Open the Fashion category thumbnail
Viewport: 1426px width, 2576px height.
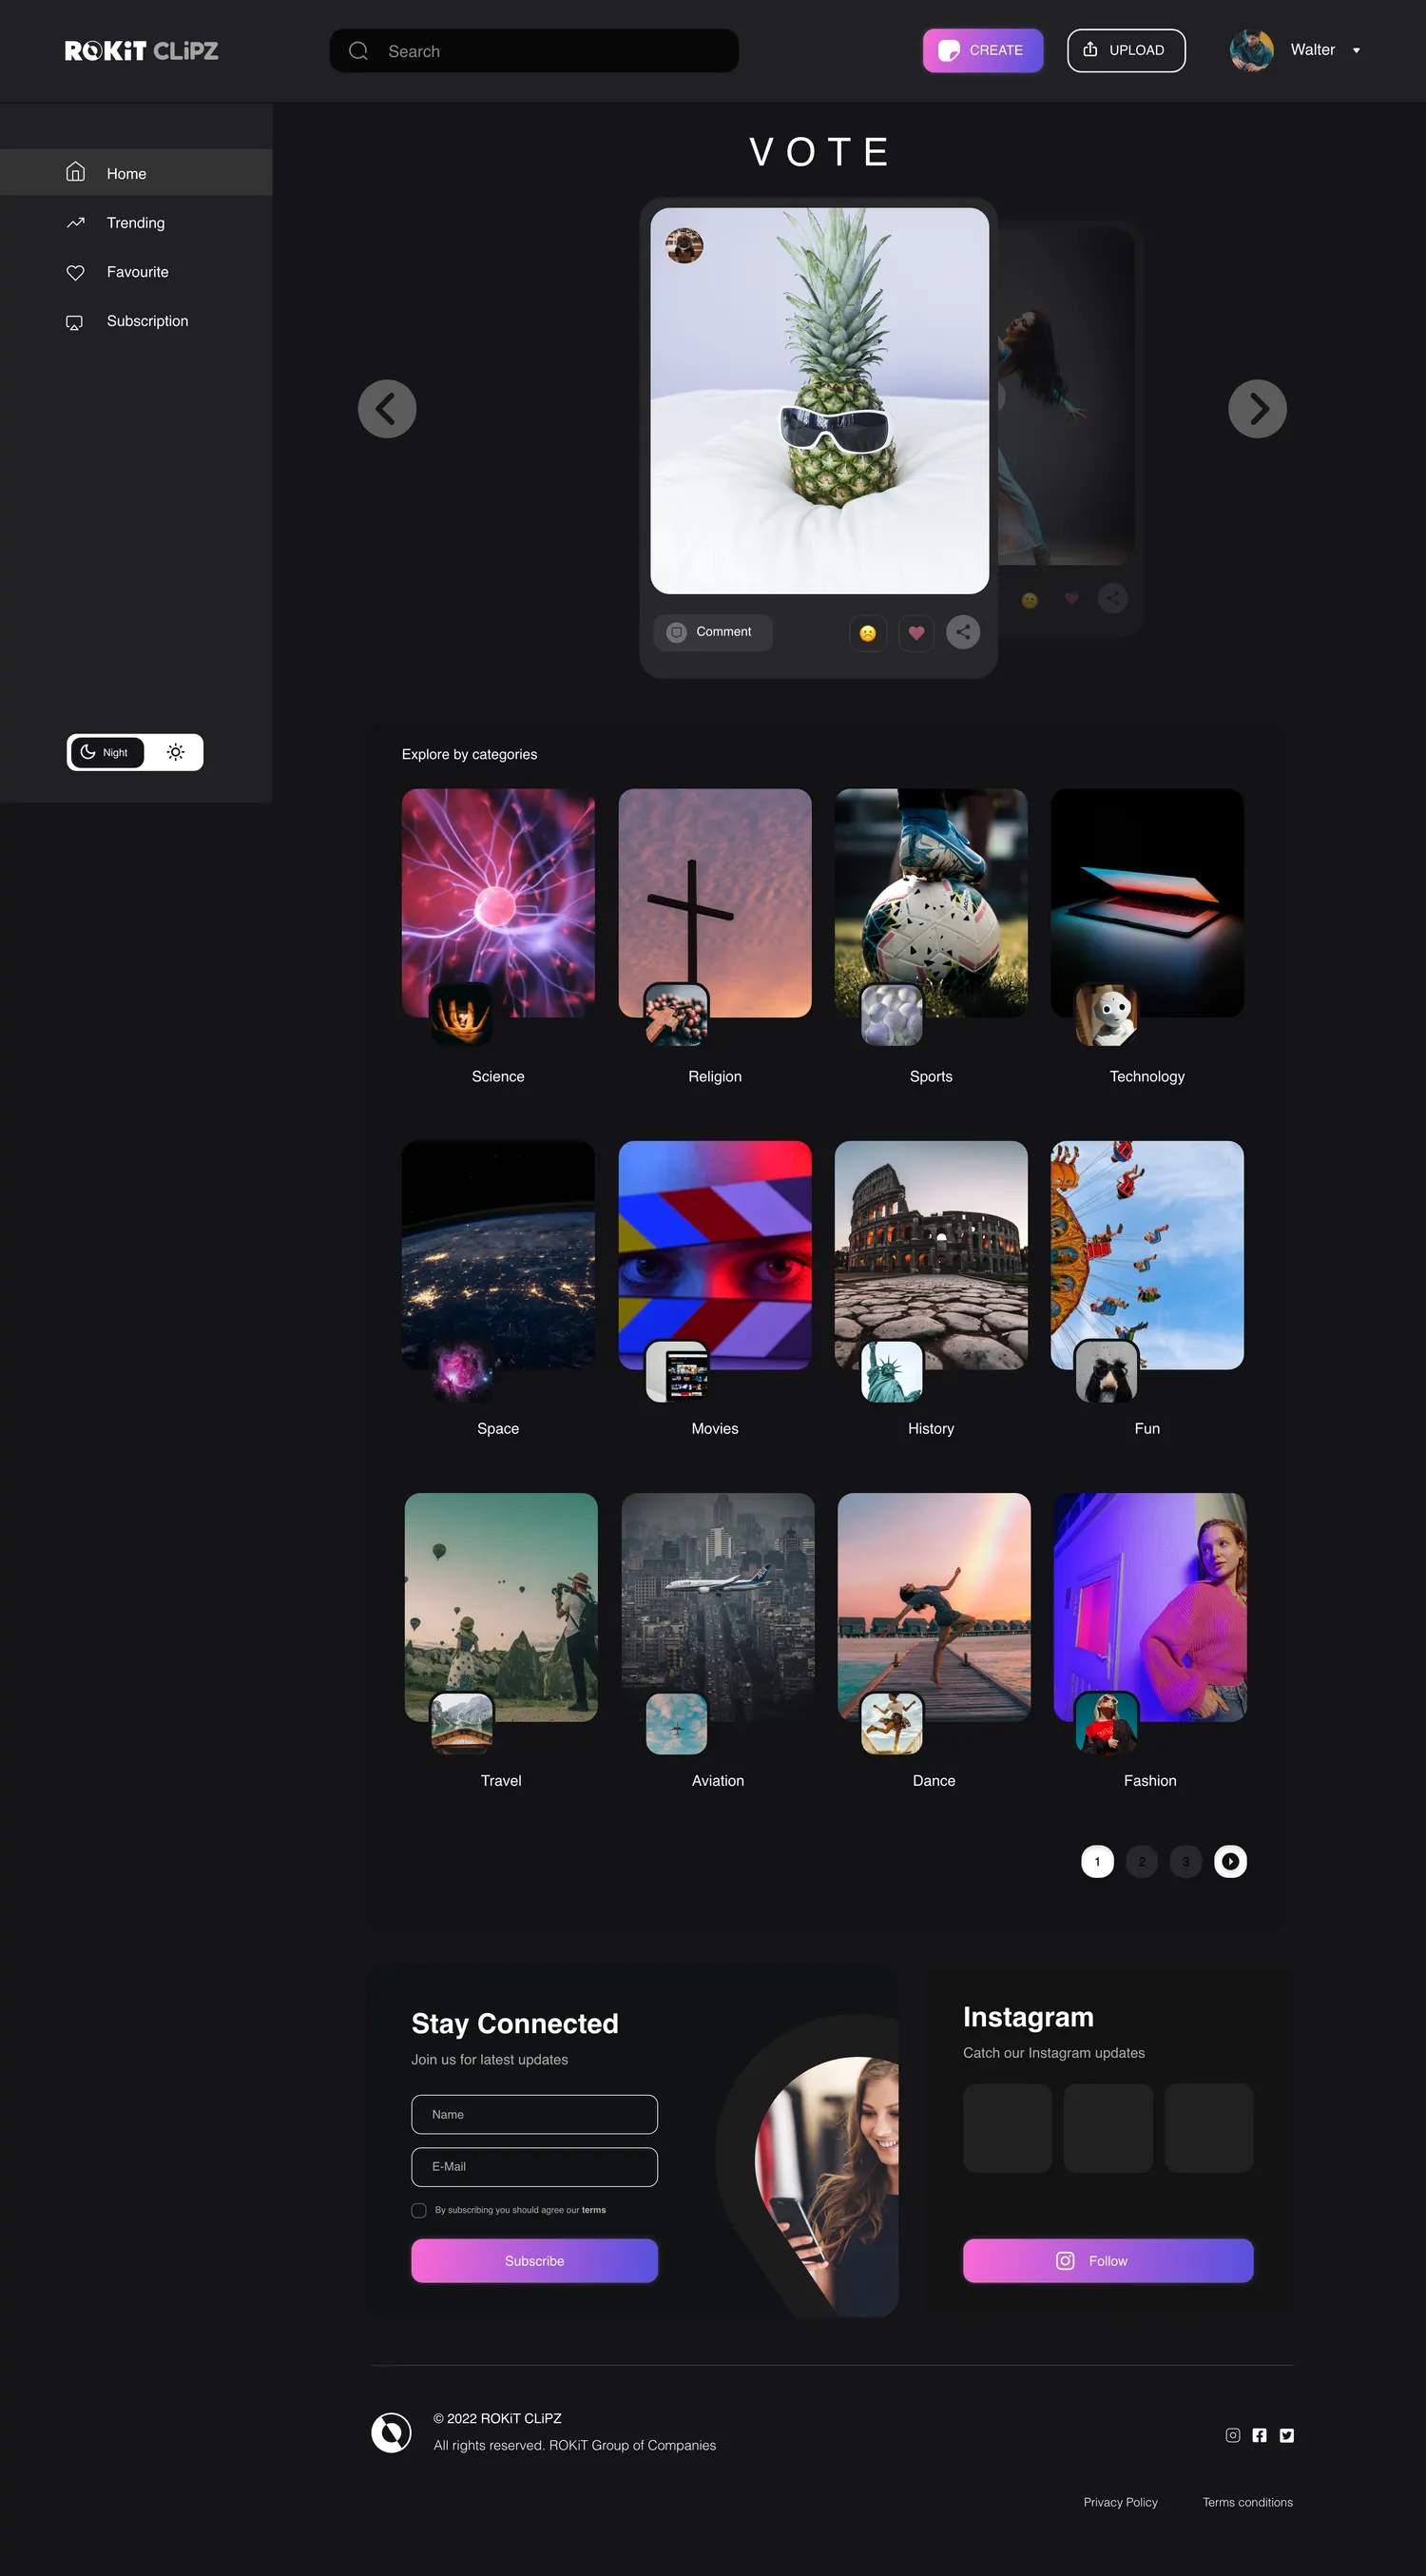point(1150,1607)
